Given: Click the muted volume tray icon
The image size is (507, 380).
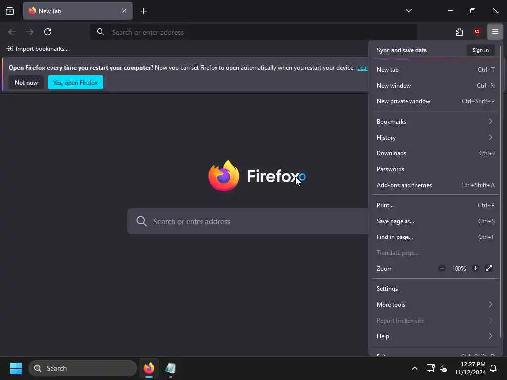Looking at the screenshot, I should coord(443,368).
